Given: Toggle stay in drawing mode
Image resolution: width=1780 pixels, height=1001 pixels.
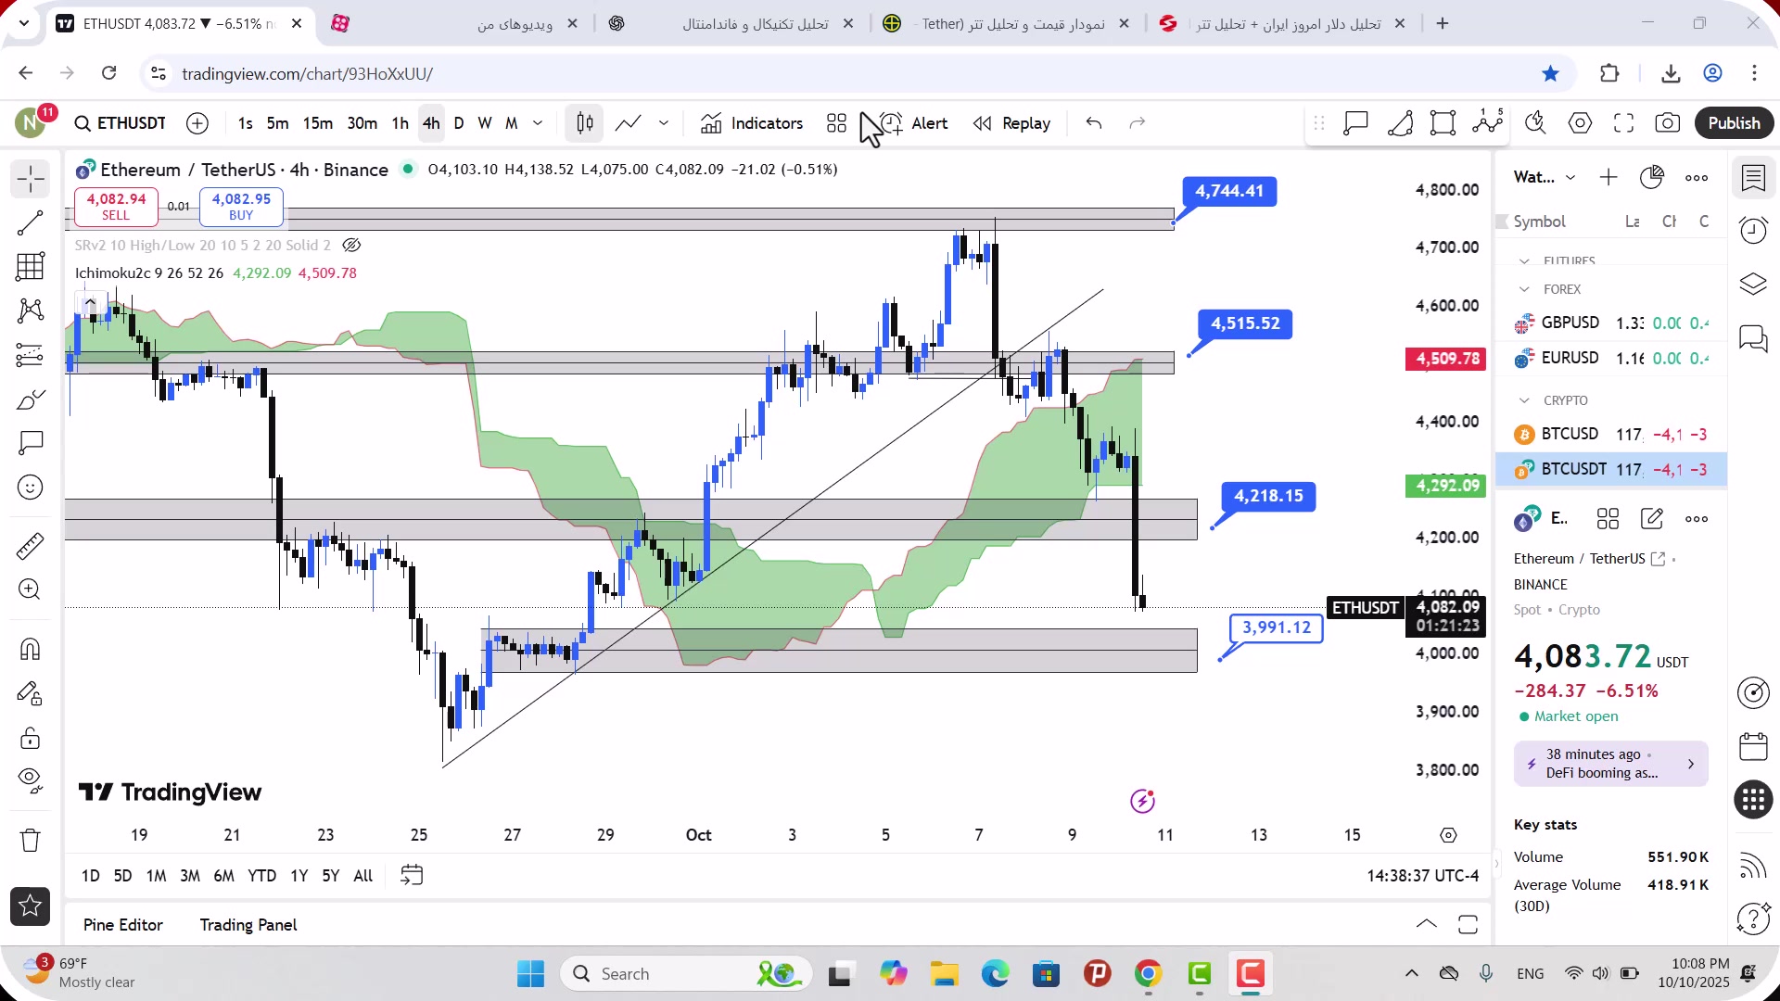Looking at the screenshot, I should (31, 693).
